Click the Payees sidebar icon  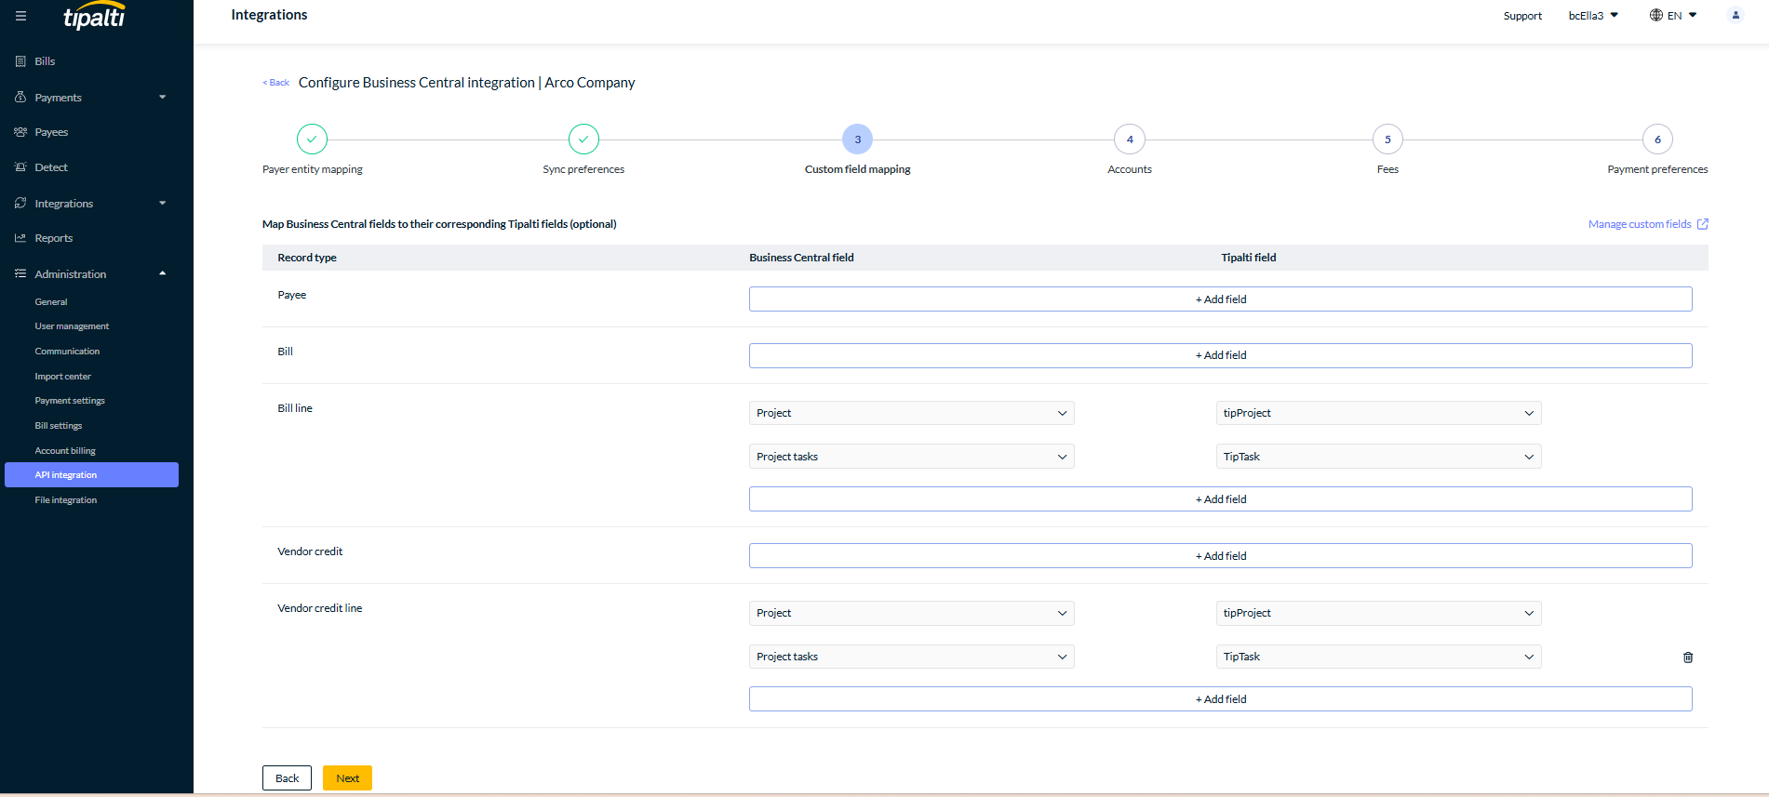pos(20,132)
